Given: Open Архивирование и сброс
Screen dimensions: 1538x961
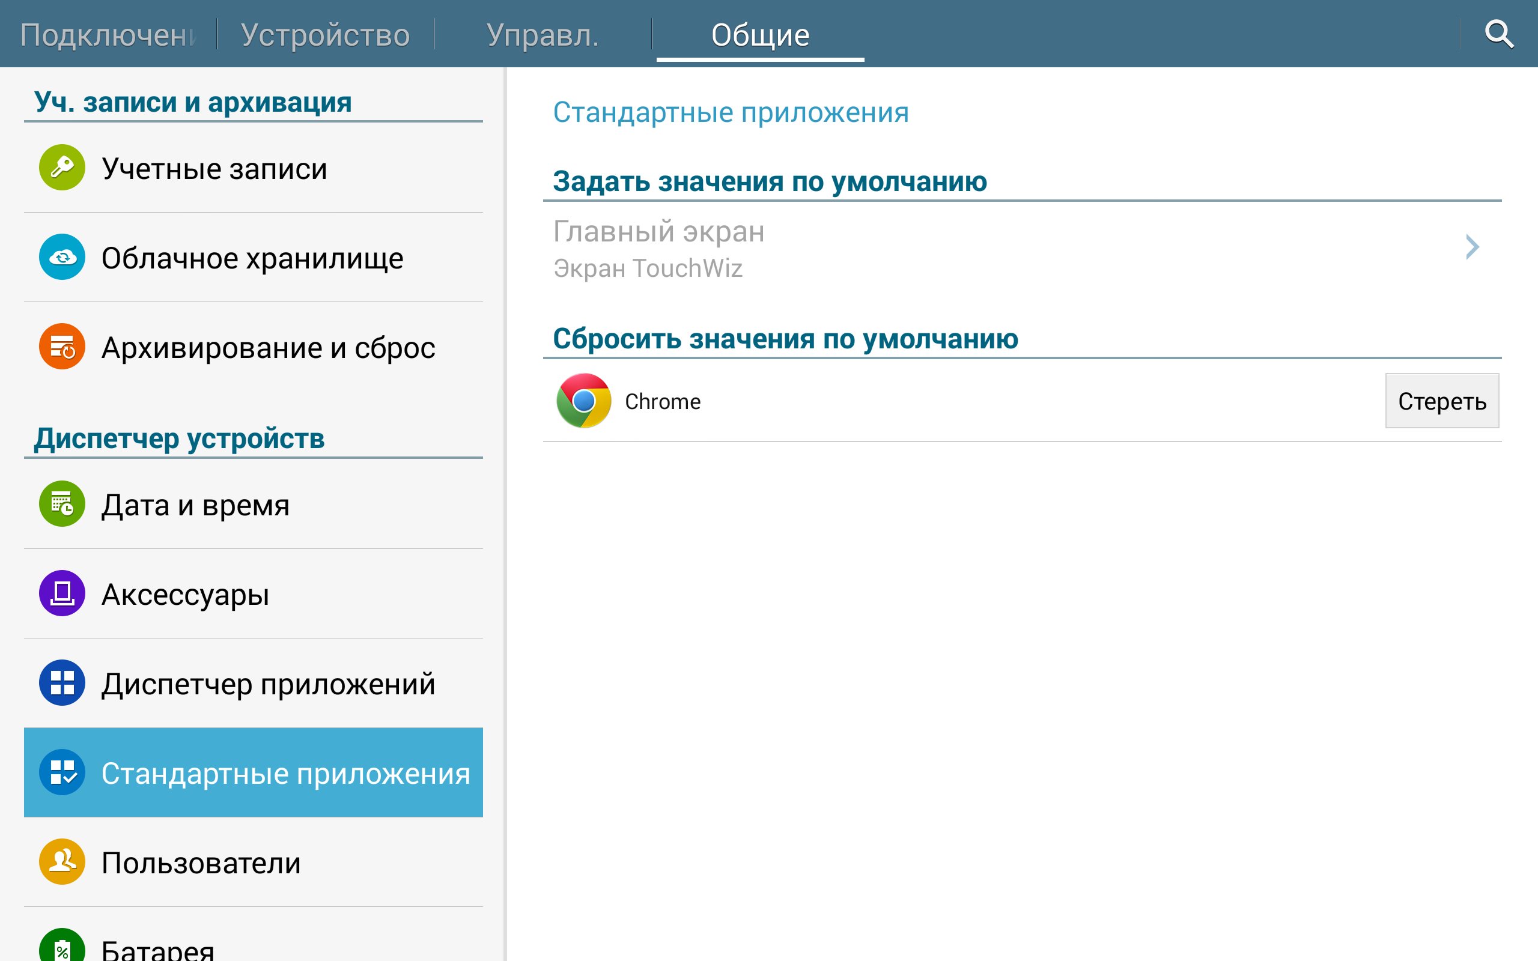Looking at the screenshot, I should click(x=254, y=347).
